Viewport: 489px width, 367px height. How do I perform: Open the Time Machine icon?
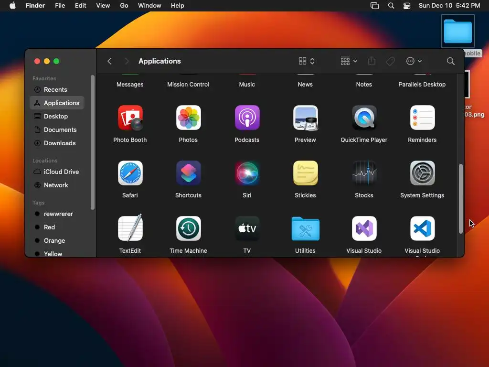(x=188, y=228)
